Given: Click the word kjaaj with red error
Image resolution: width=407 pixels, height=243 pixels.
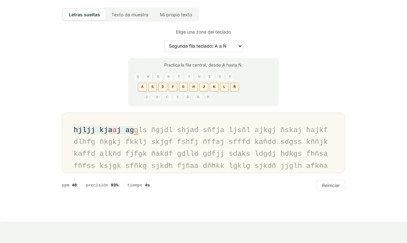Looking at the screenshot, I should 110,130.
